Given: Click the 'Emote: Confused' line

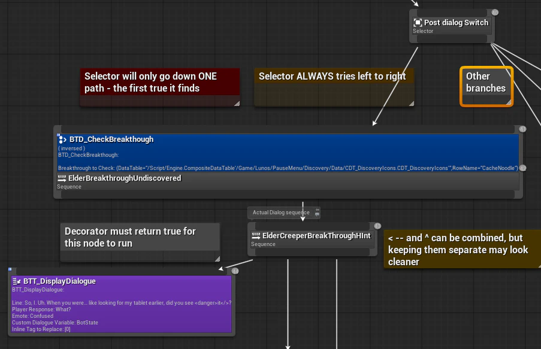Looking at the screenshot, I should (x=33, y=316).
